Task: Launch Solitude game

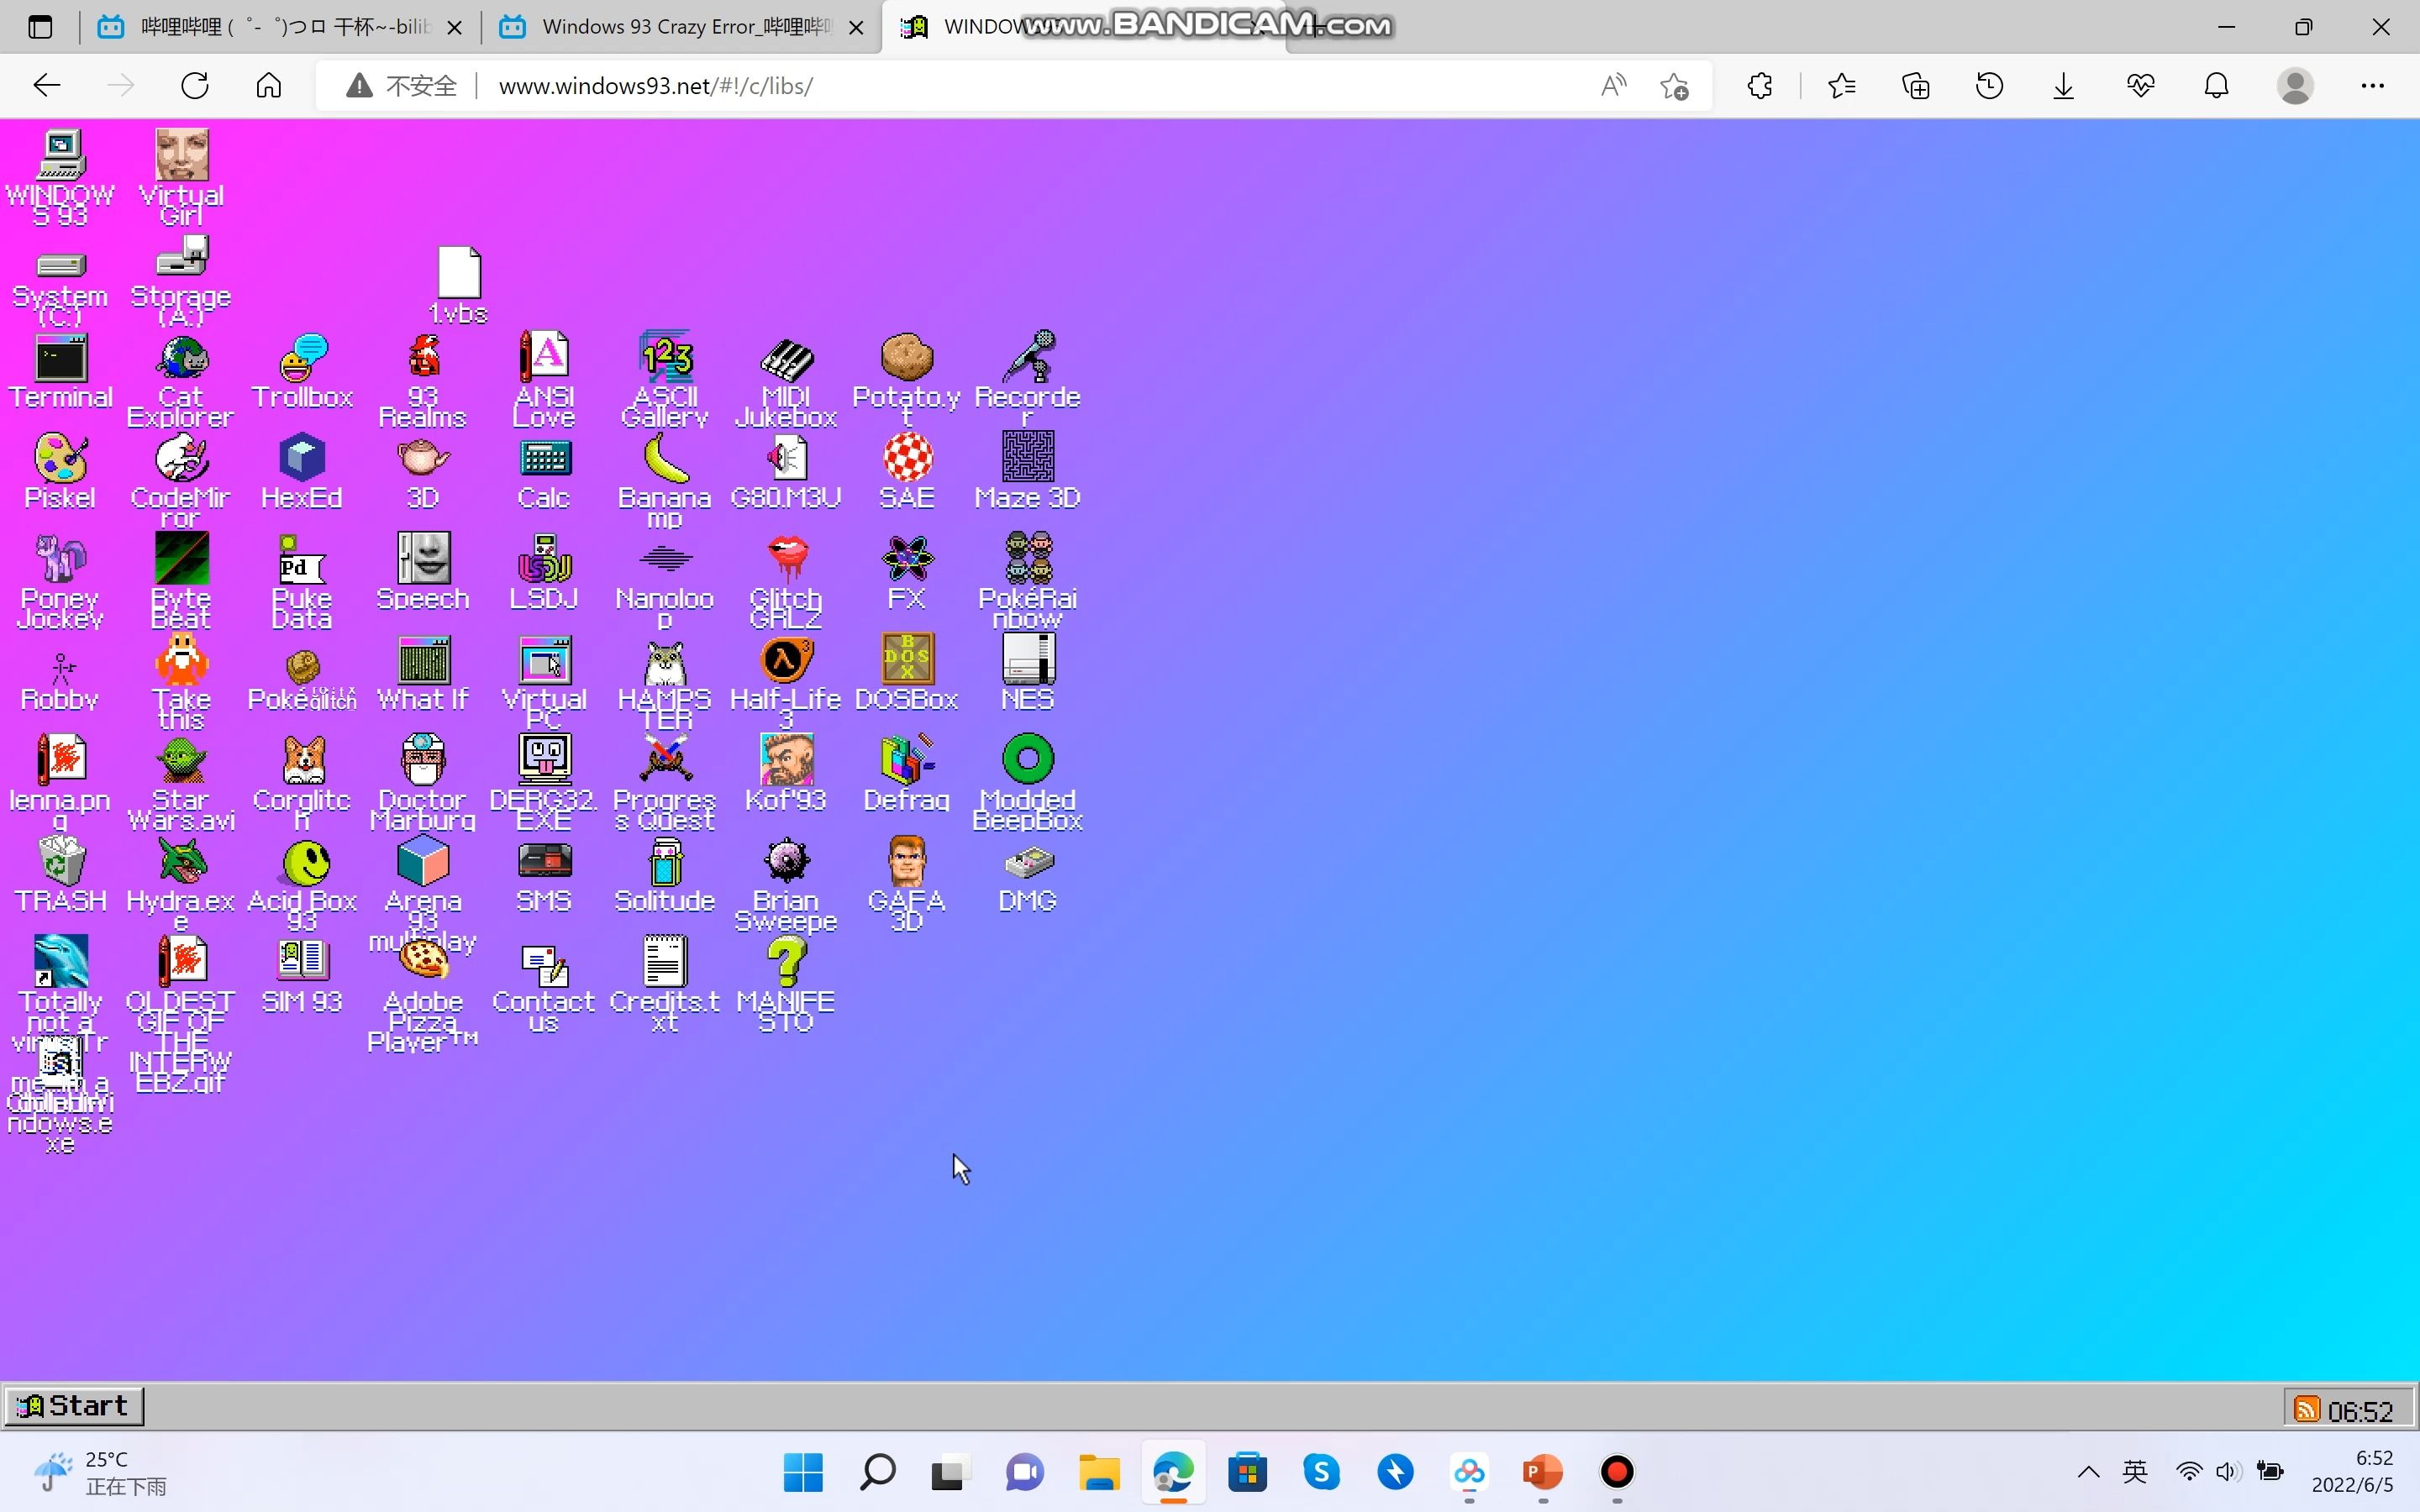Action: tap(665, 862)
